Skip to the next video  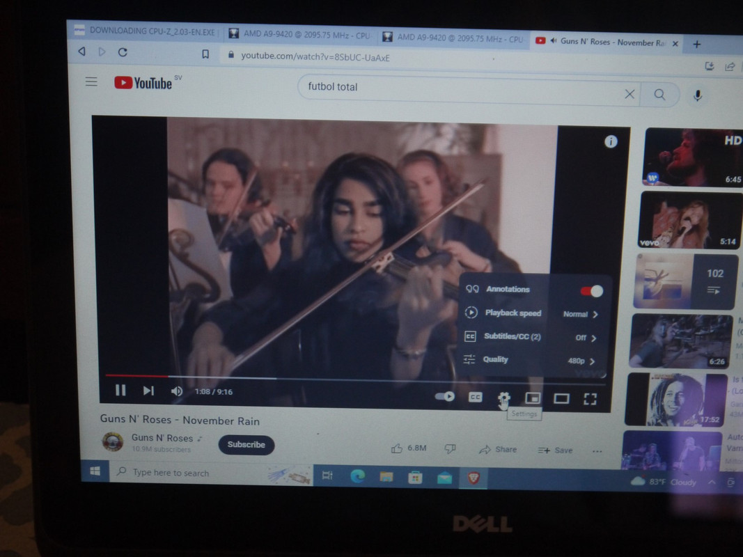(x=148, y=391)
